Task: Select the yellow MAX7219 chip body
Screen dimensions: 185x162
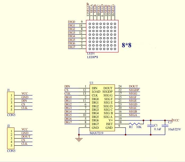Action: pos(102,108)
